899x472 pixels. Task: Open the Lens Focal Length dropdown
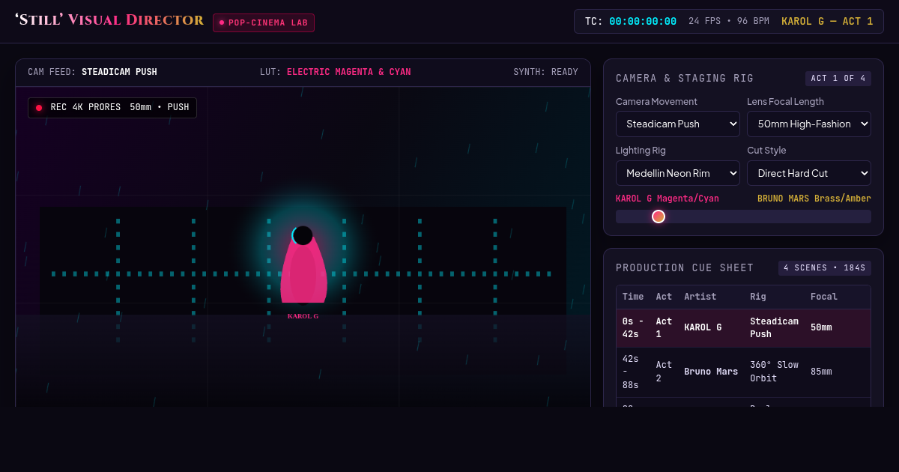[809, 124]
